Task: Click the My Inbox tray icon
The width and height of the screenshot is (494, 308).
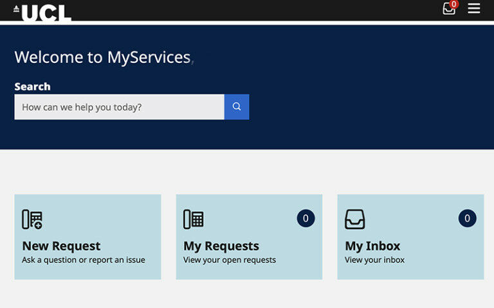Action: click(355, 219)
